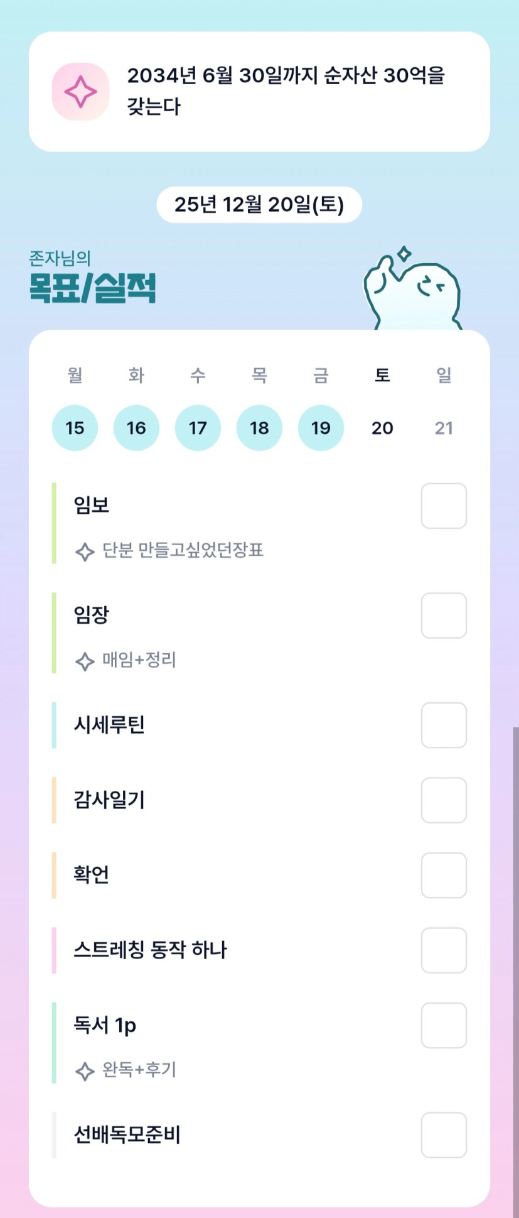The height and width of the screenshot is (1218, 519).
Task: Tap the pink sparkle goal icon
Action: [80, 92]
